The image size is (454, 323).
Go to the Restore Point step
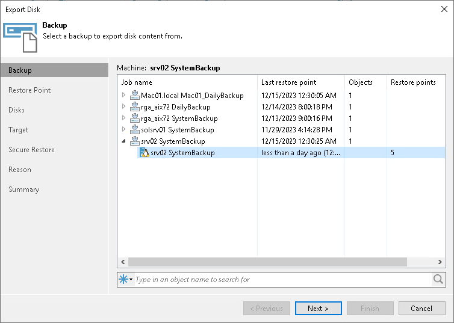tap(30, 90)
